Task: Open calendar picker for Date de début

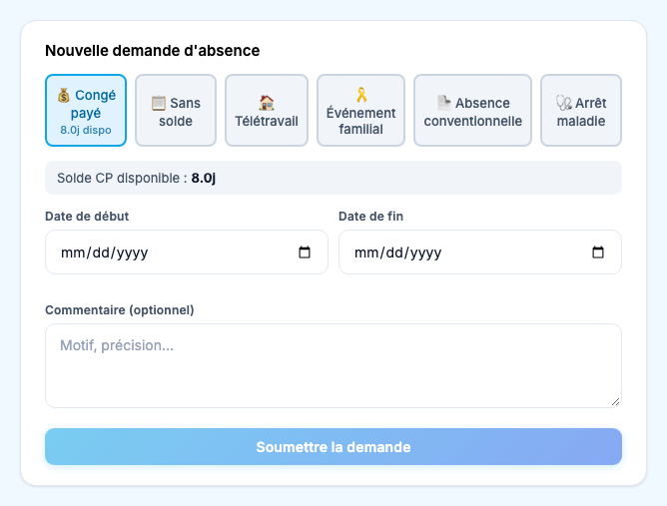Action: coord(305,253)
